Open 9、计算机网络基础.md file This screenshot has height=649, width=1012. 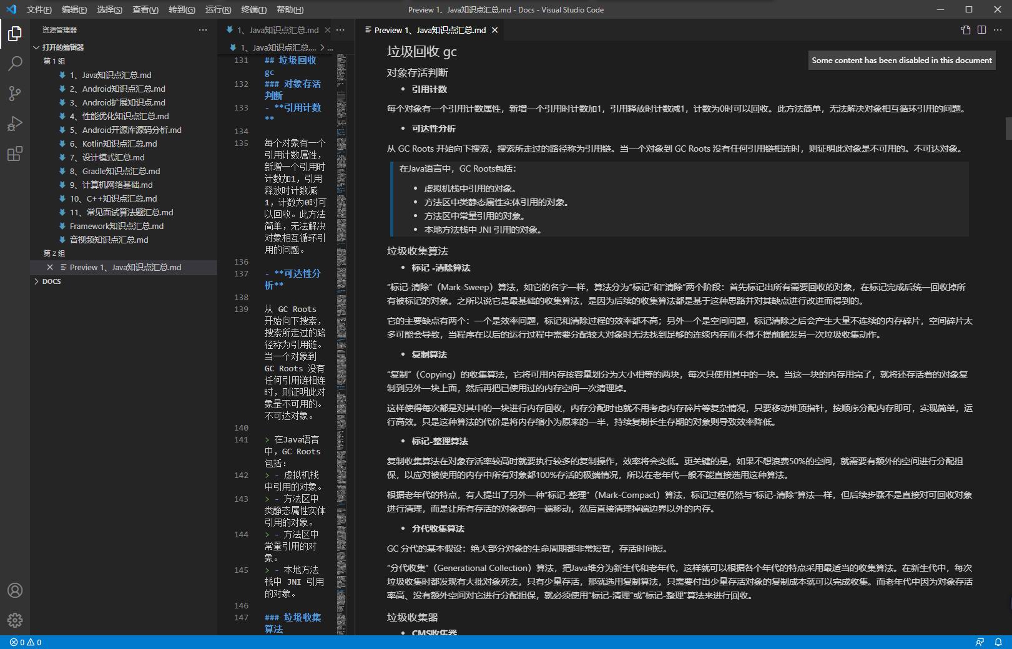point(117,185)
